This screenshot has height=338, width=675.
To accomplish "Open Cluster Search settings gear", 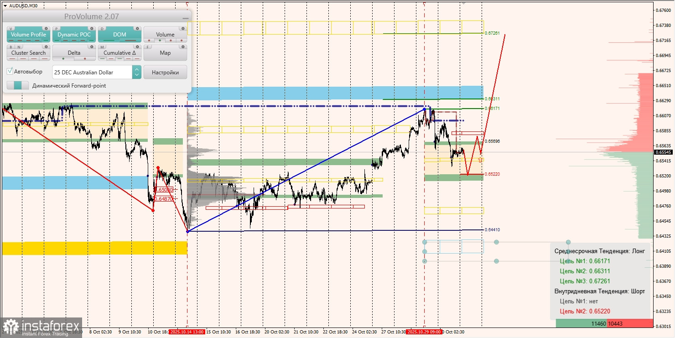I will [x=46, y=47].
